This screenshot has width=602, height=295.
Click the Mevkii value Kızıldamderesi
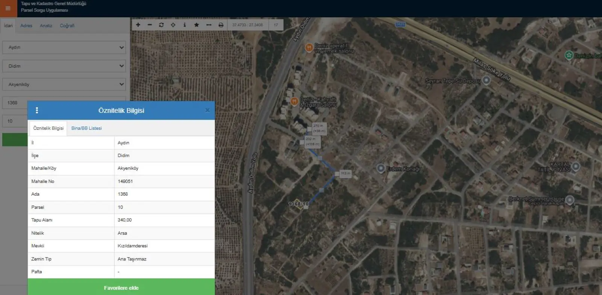(132, 246)
